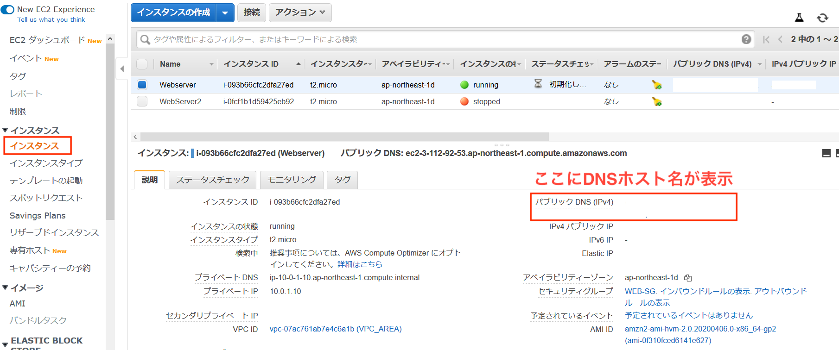Screen dimensions: 839x350
Task: Click the green running status indicator
Action: tap(464, 85)
